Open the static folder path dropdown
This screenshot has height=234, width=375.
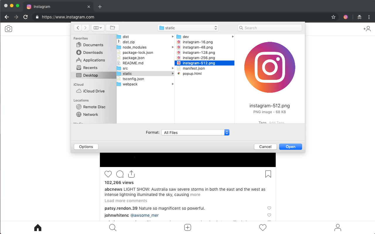[x=188, y=27]
